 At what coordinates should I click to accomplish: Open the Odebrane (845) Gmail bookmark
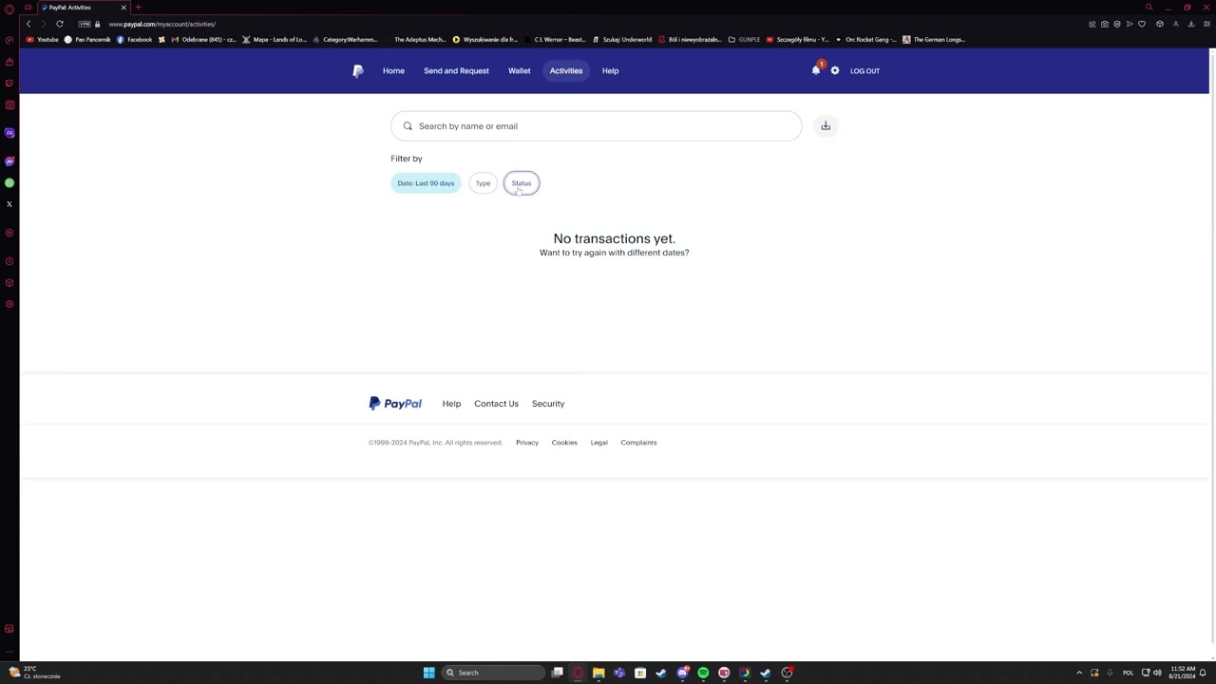click(204, 40)
